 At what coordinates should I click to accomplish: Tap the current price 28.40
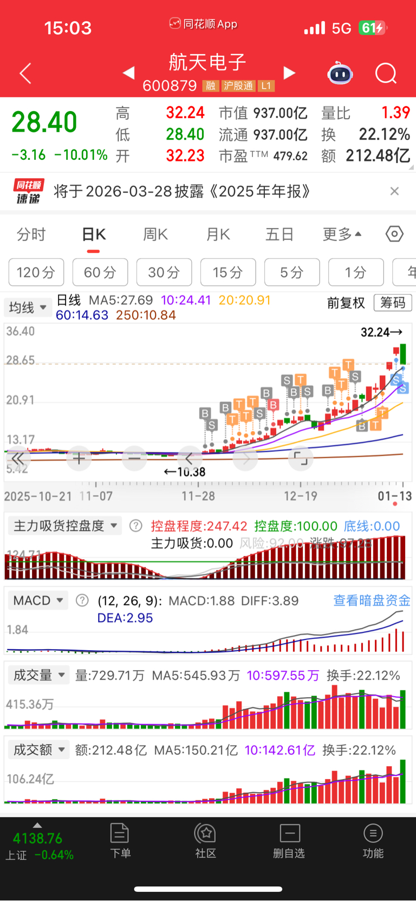coord(44,122)
